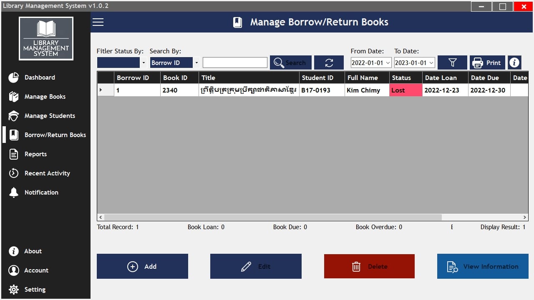The width and height of the screenshot is (534, 300).
Task: Click the Borrow/Return Books bookmark icon
Action: [x=14, y=135]
